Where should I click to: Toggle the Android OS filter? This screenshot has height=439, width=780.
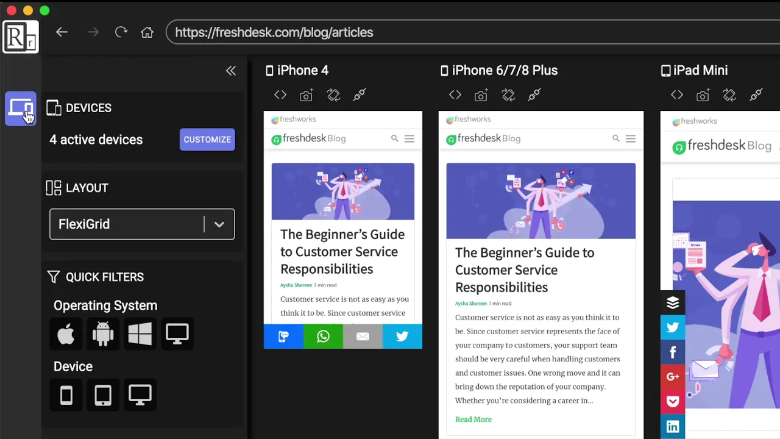pos(103,334)
